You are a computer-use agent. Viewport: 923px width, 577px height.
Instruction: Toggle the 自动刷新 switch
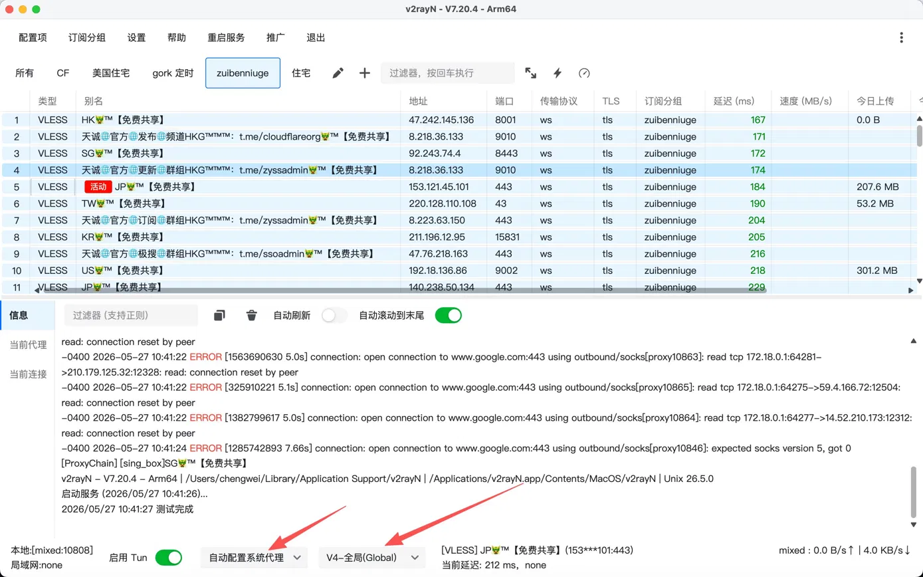[334, 316]
